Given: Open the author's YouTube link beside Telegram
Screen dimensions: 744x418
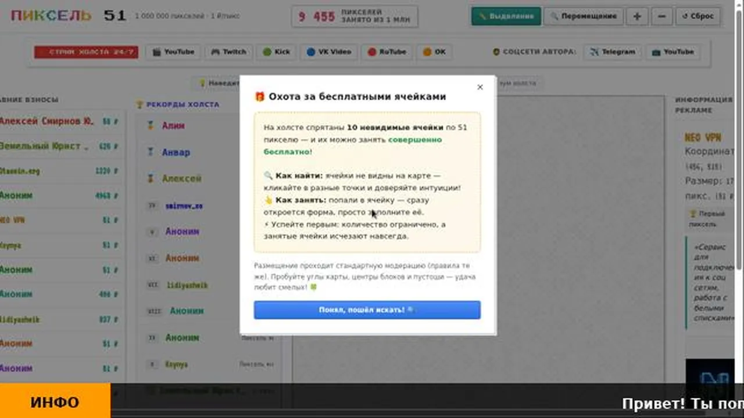Looking at the screenshot, I should 673,52.
